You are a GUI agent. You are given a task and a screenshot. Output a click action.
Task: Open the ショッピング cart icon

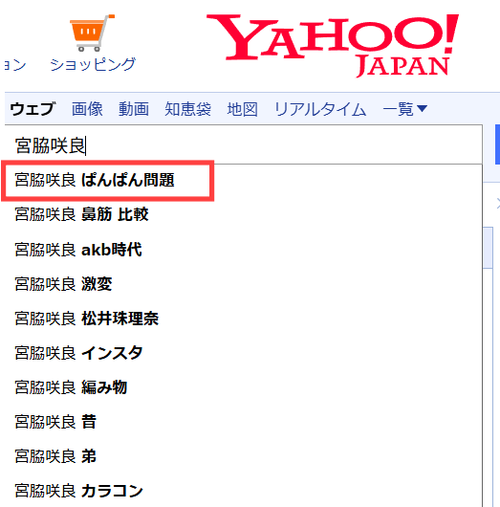92,33
